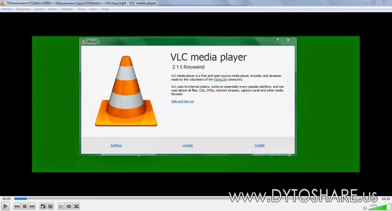The image size is (392, 211).
Task: Click the 'Help and join us!' link
Action: click(x=183, y=101)
